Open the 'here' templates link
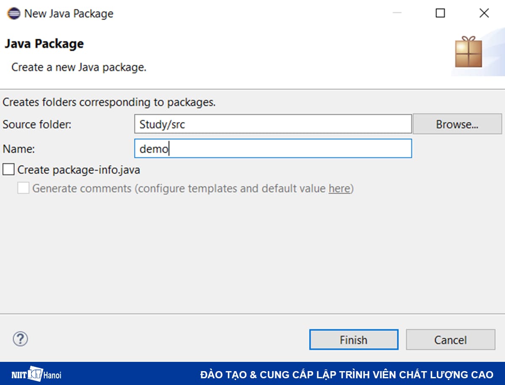The height and width of the screenshot is (385, 505). click(x=339, y=189)
